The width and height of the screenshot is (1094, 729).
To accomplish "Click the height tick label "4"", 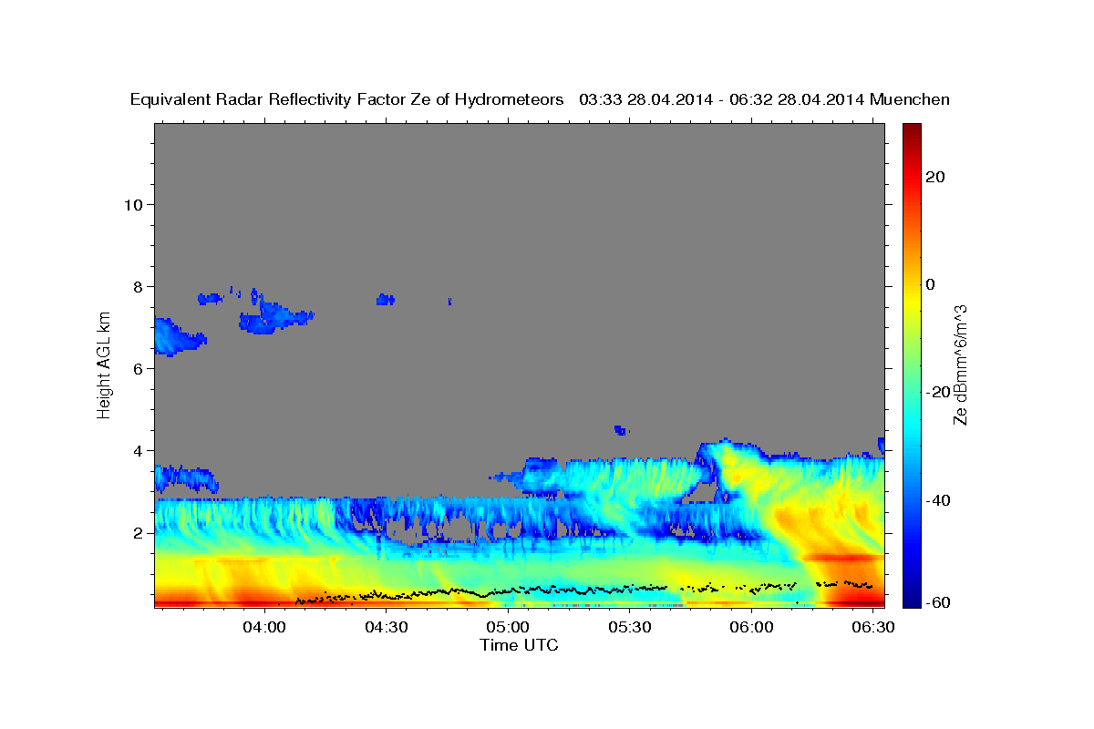I will click(139, 450).
